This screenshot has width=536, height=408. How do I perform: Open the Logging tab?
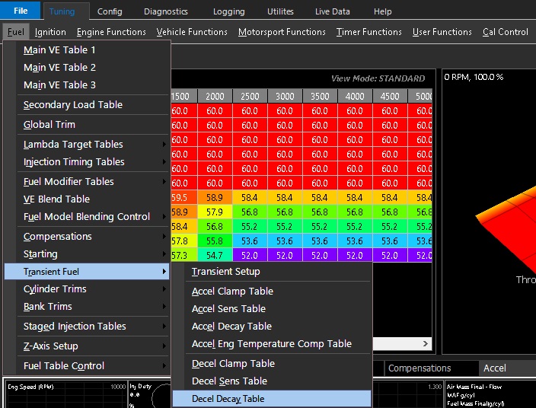point(228,11)
